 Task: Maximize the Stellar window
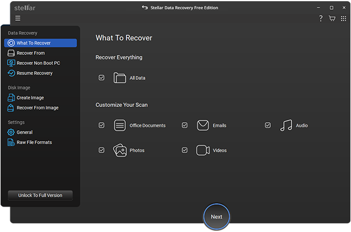(x=331, y=8)
